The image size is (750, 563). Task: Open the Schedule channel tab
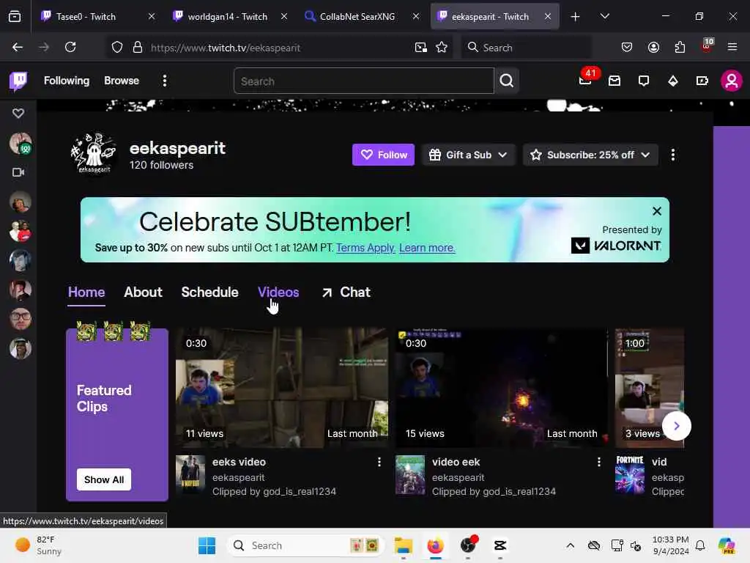click(209, 292)
